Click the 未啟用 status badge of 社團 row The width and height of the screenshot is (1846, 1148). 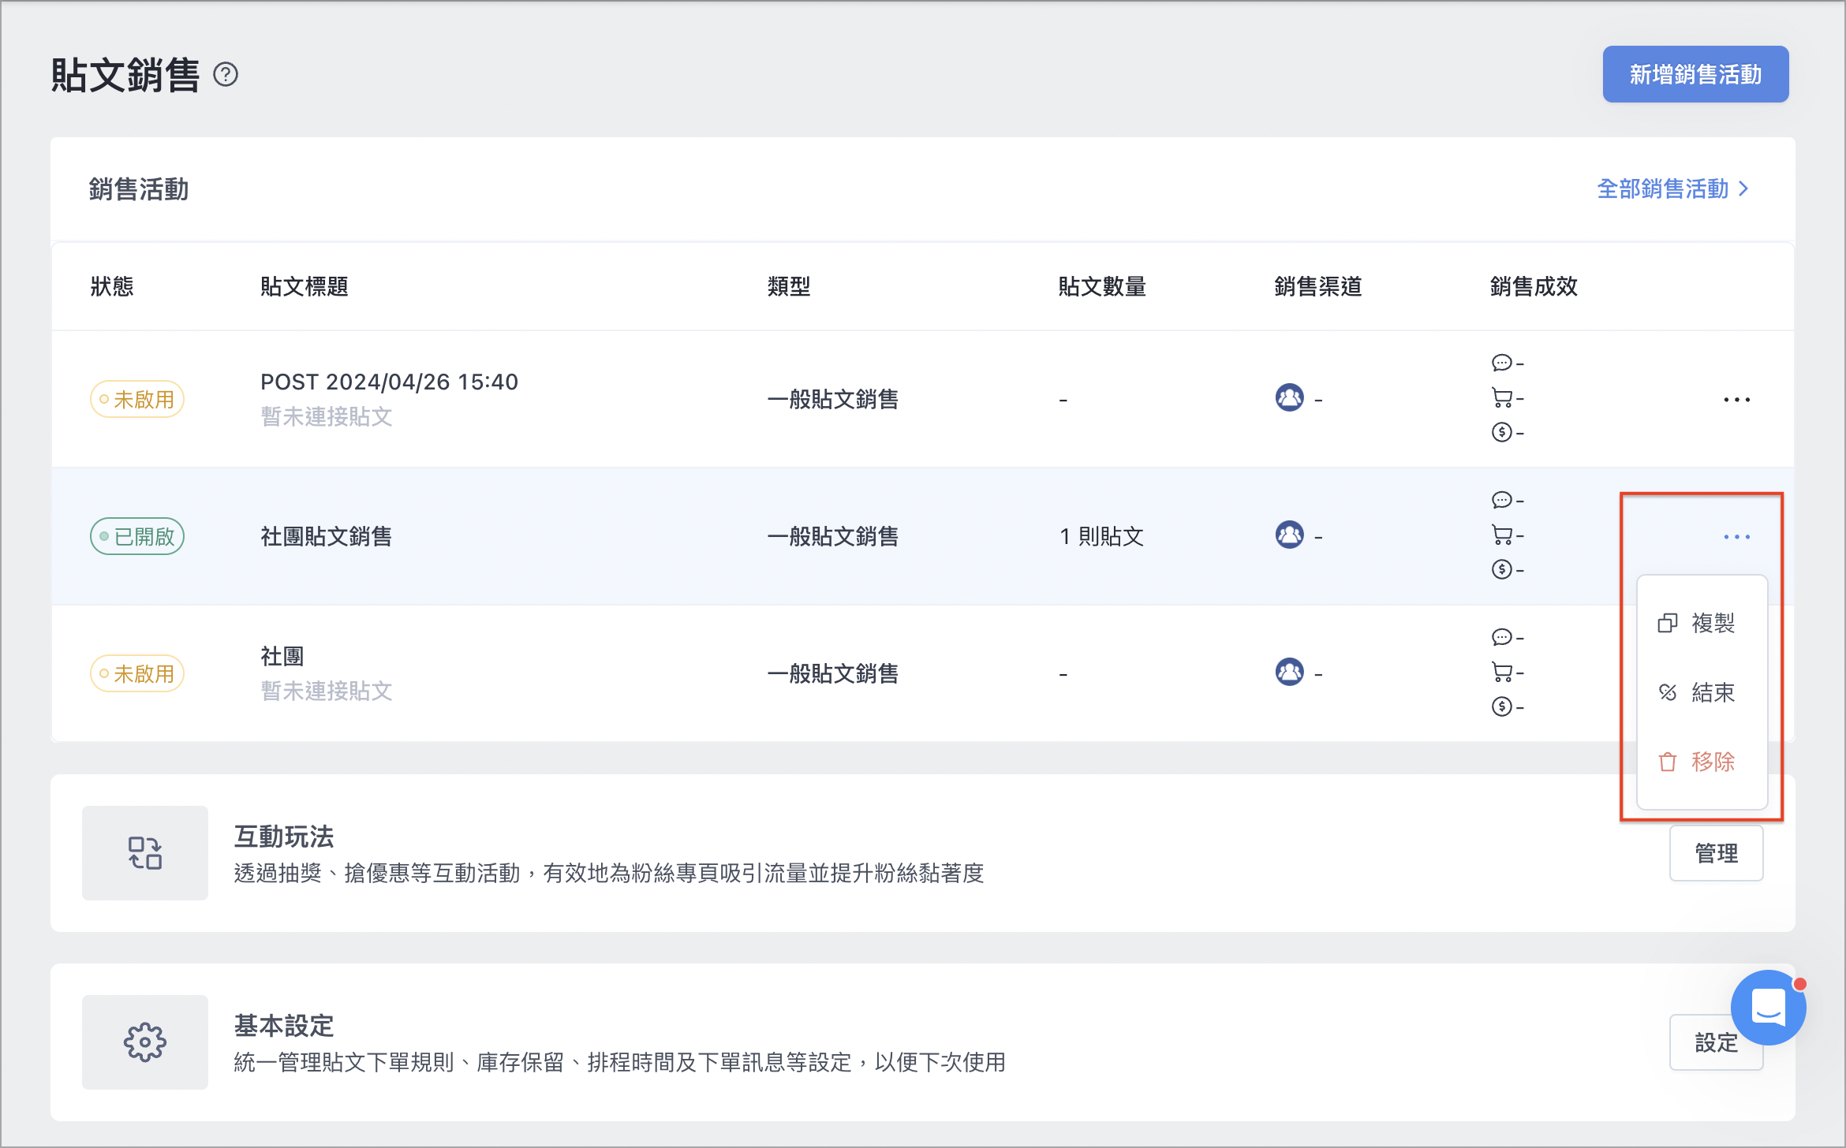(x=137, y=674)
